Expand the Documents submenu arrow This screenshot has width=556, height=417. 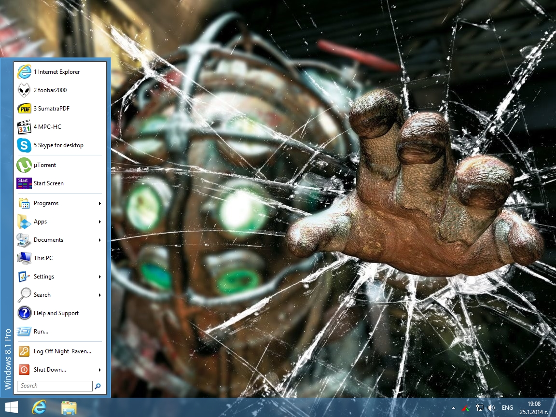99,240
